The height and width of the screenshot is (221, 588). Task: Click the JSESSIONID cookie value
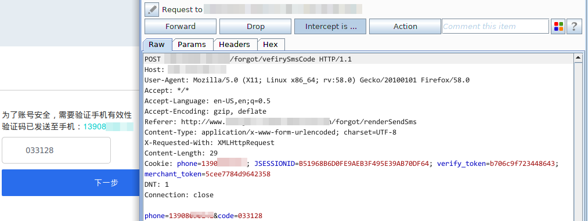(363, 164)
